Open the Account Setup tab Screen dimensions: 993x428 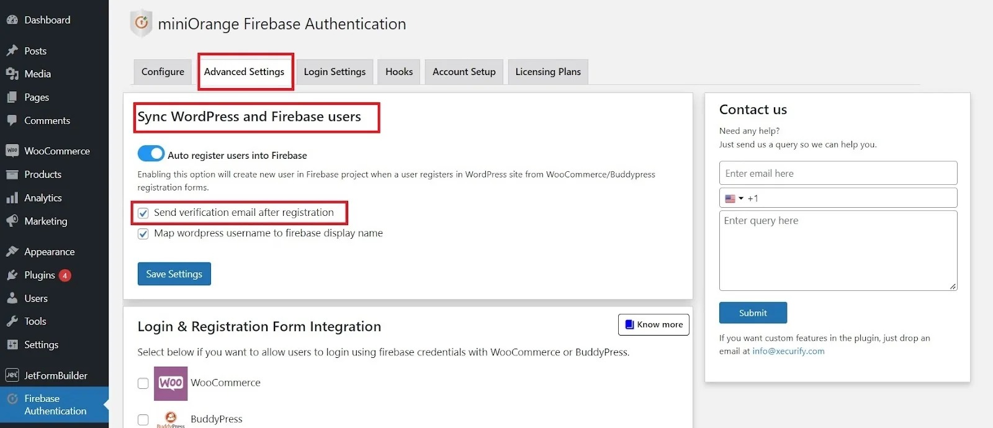pos(464,72)
